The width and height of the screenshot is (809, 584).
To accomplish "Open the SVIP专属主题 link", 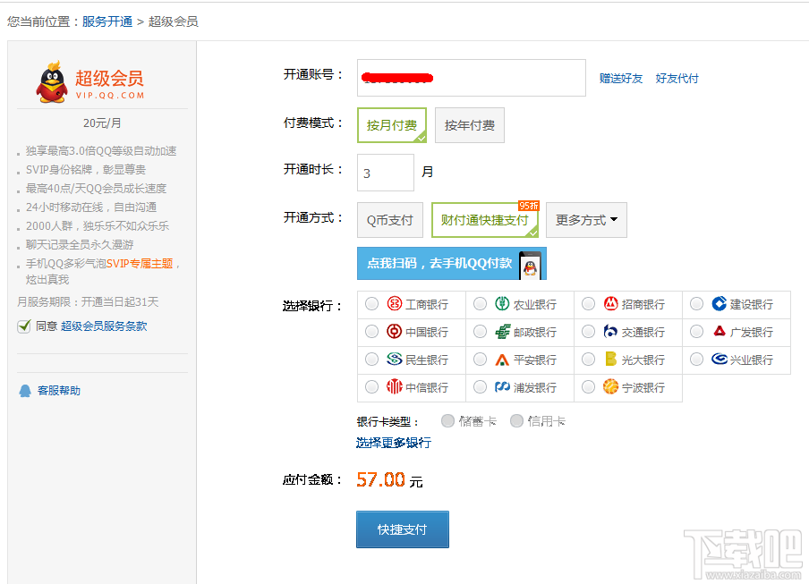I will (140, 264).
